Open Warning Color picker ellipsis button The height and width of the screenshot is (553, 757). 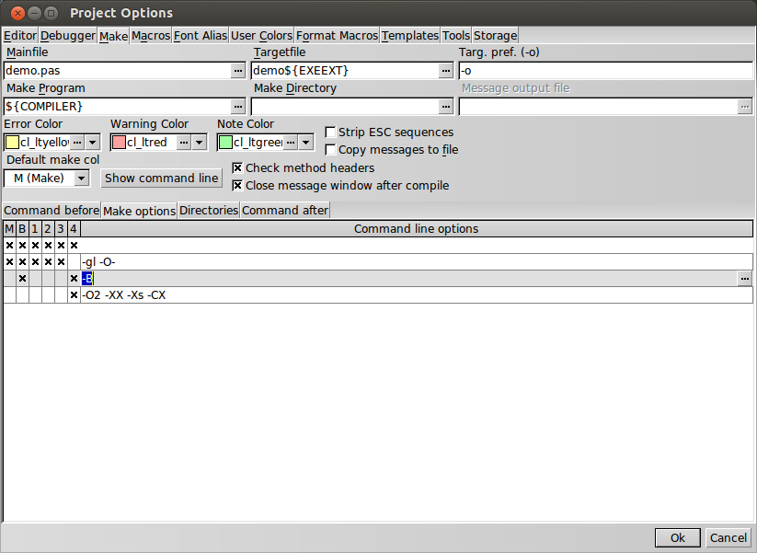coord(184,143)
